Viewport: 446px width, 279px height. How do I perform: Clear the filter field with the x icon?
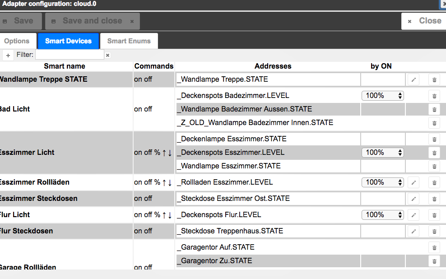click(x=107, y=55)
